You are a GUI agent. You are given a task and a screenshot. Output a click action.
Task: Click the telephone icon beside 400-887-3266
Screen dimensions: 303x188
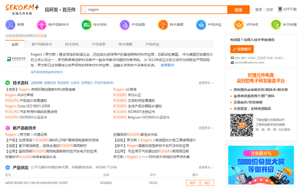click(232, 58)
